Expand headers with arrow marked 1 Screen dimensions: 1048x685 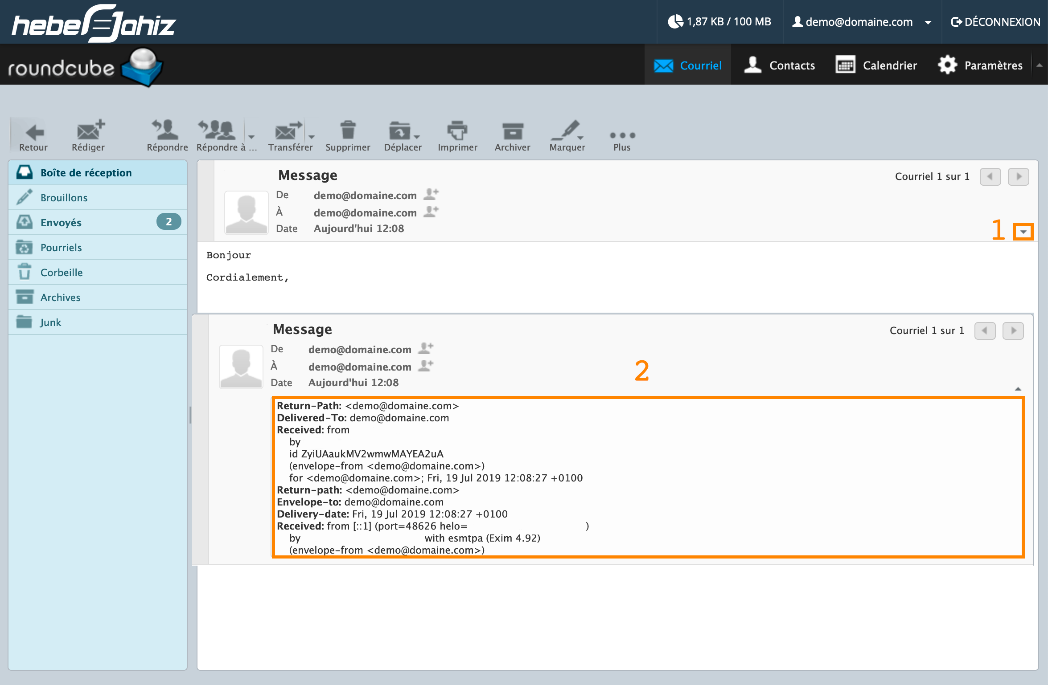(1023, 232)
